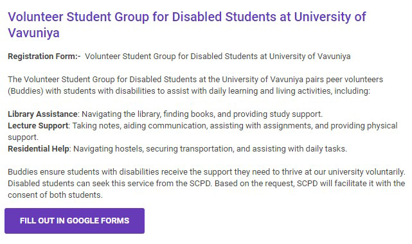
Task: Click the sentence Disabled students can seek this service
Action: [x=110, y=184]
